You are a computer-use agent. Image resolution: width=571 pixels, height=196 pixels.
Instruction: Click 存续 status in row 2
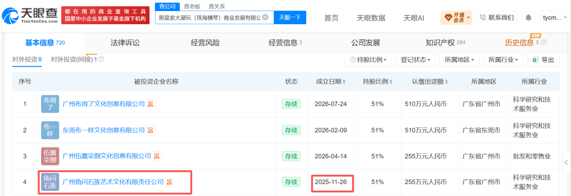[291, 130]
